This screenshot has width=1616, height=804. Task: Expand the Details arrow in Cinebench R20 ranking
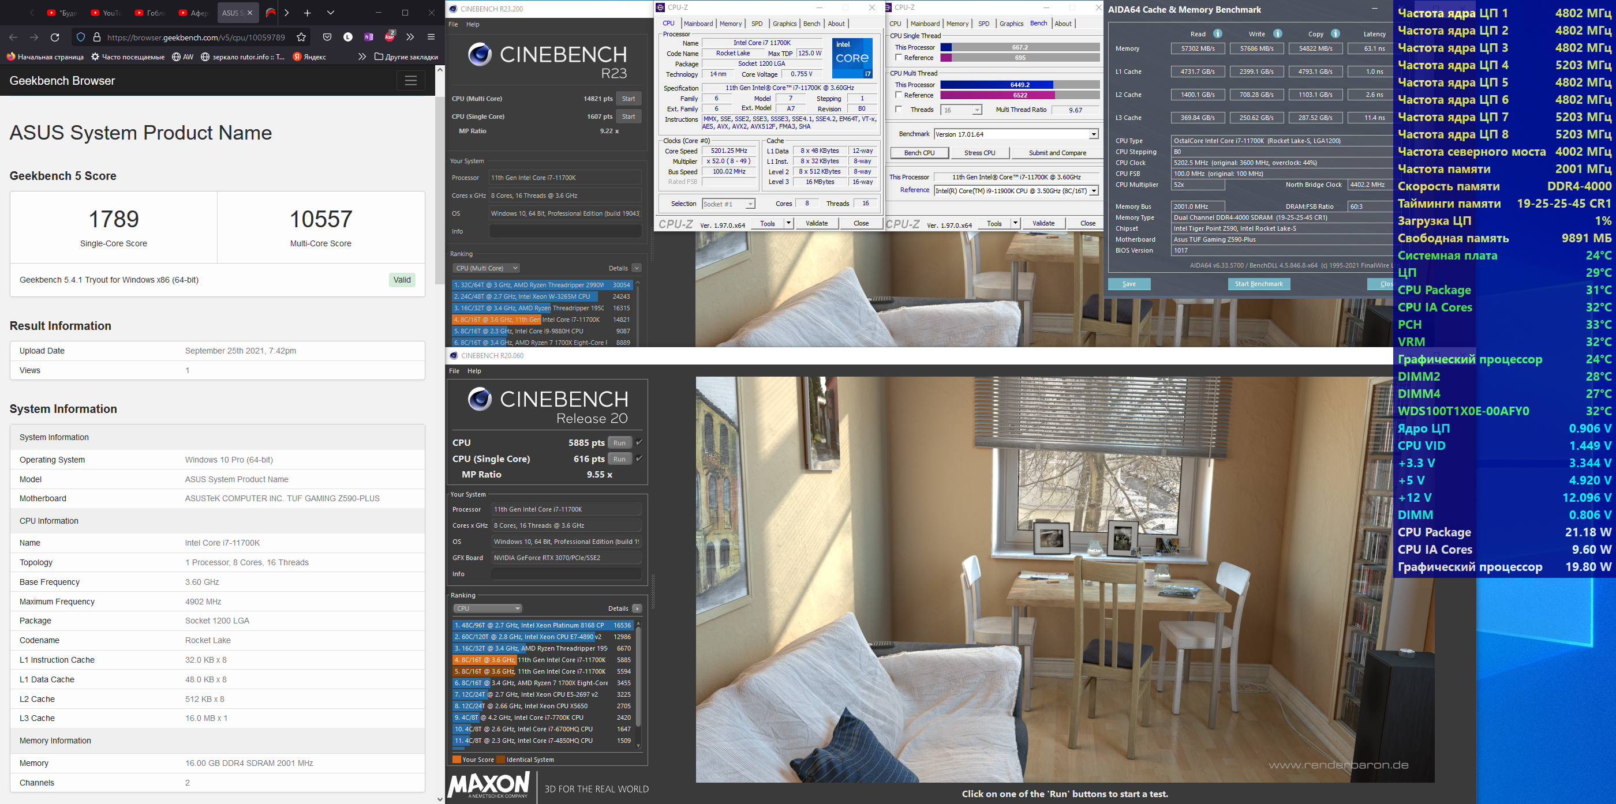pyautogui.click(x=637, y=608)
